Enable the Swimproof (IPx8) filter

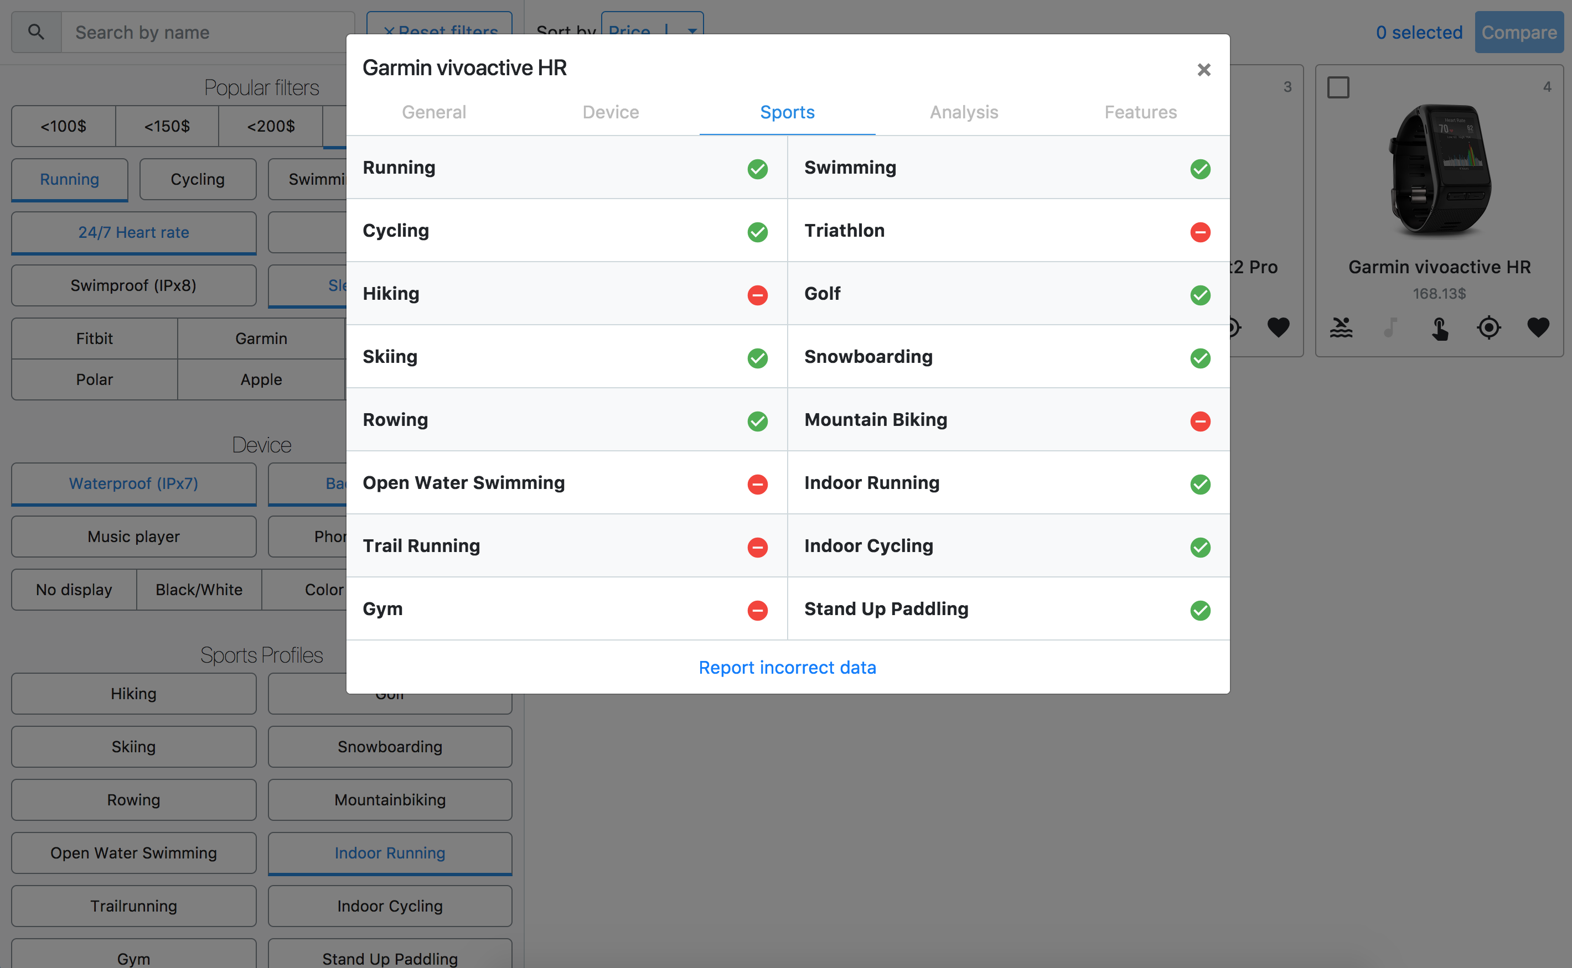(133, 285)
